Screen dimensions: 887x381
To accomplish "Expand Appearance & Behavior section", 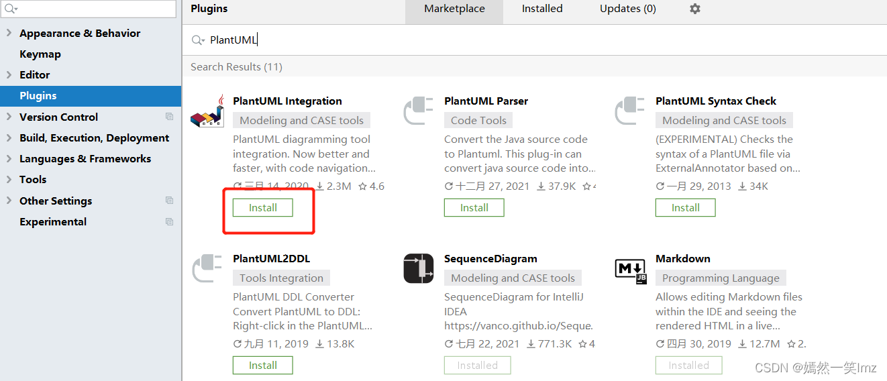I will coord(9,33).
